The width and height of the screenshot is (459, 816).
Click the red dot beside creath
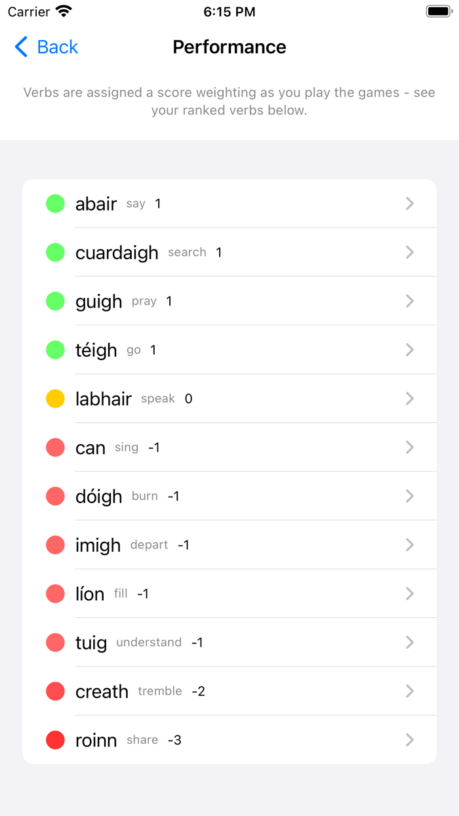(x=55, y=691)
